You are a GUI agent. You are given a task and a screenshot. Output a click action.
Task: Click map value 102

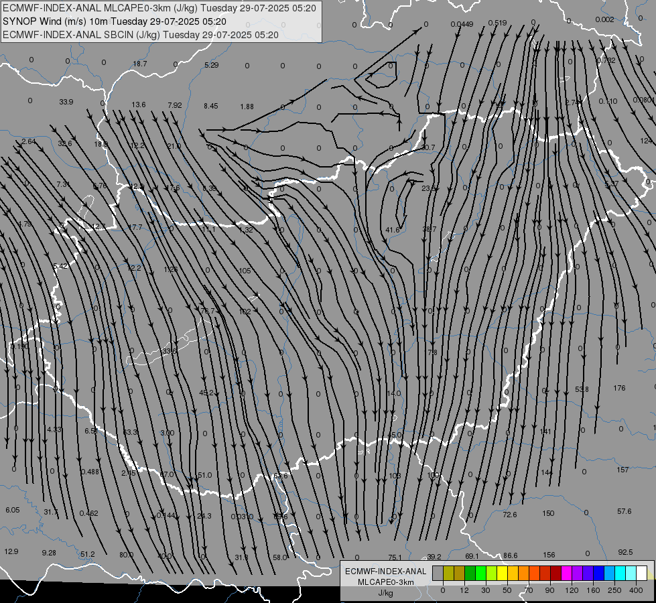point(245,312)
